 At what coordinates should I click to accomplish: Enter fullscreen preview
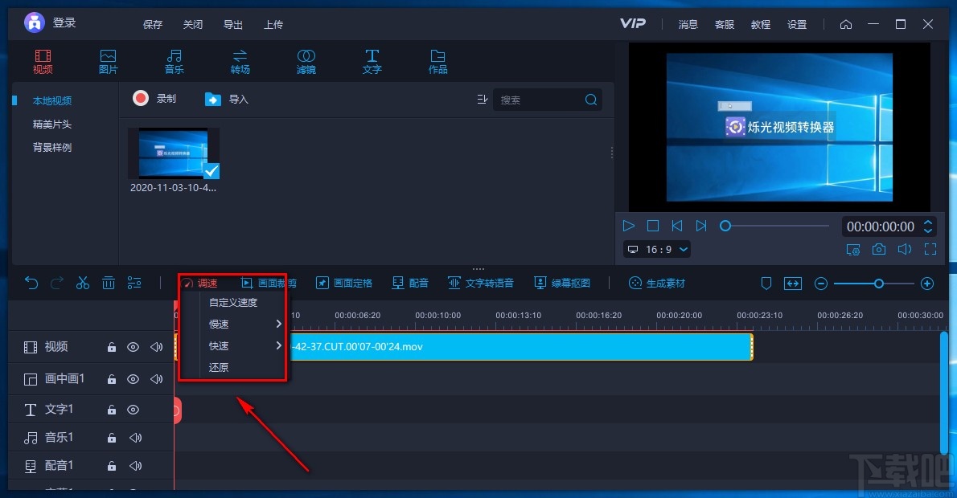930,249
